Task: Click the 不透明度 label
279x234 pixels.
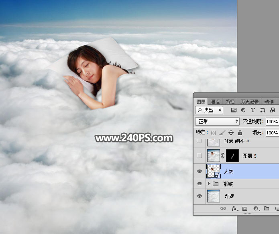Action: point(253,121)
